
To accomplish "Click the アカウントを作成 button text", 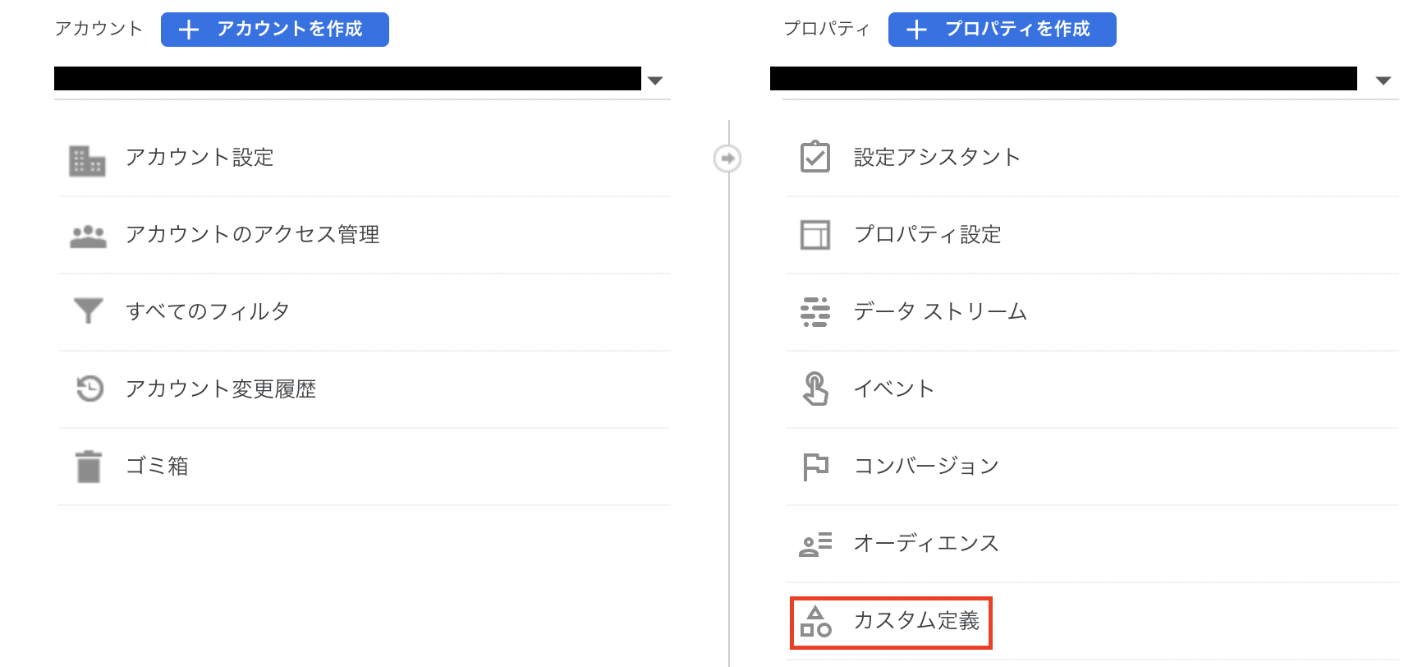I will (289, 29).
